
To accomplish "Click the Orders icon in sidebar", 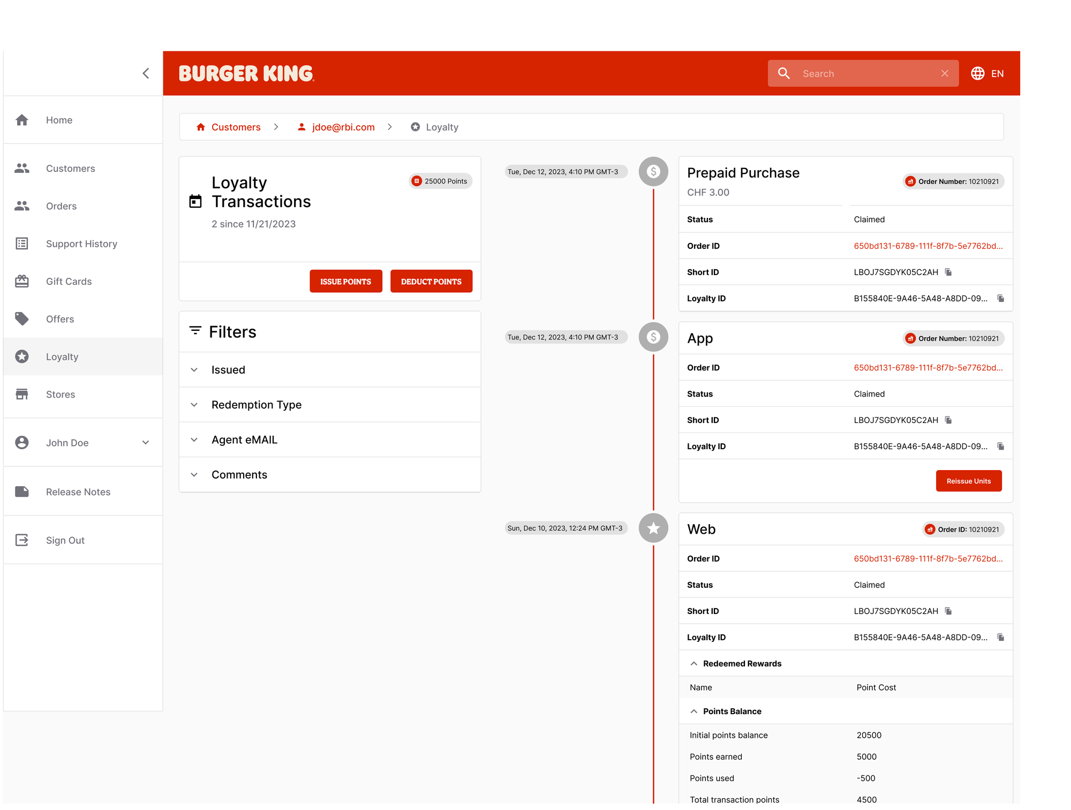I will tap(22, 206).
